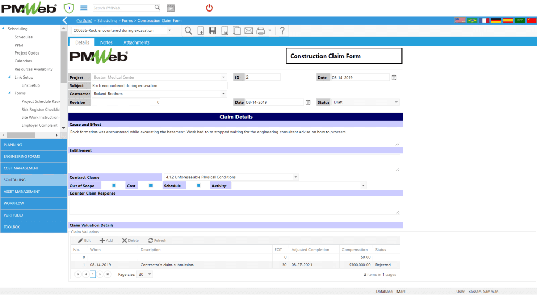Toggle the Cost checkbox

(151, 185)
